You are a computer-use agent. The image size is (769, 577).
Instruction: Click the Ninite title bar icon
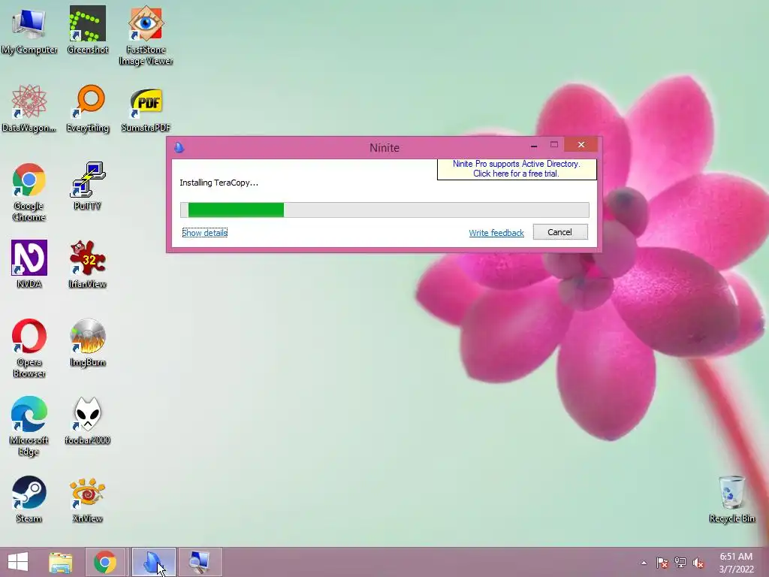click(179, 147)
